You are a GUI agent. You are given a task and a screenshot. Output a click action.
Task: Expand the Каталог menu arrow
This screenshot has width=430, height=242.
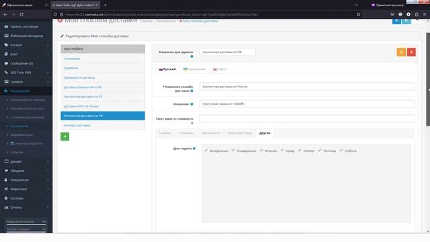[x=48, y=45]
